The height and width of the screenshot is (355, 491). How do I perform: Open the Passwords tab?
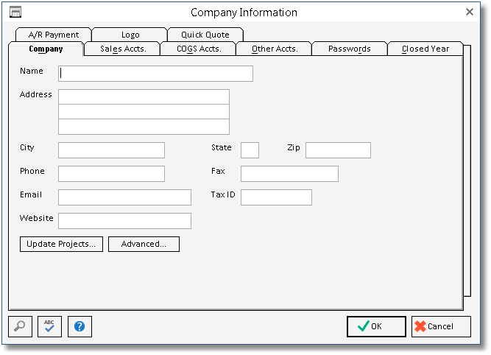click(350, 49)
